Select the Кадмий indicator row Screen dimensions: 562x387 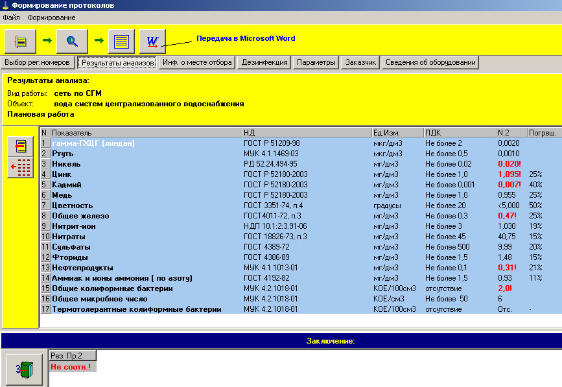[301, 185]
